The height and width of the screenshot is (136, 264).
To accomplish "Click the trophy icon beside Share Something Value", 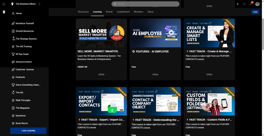I will pyautogui.click(x=13, y=85).
